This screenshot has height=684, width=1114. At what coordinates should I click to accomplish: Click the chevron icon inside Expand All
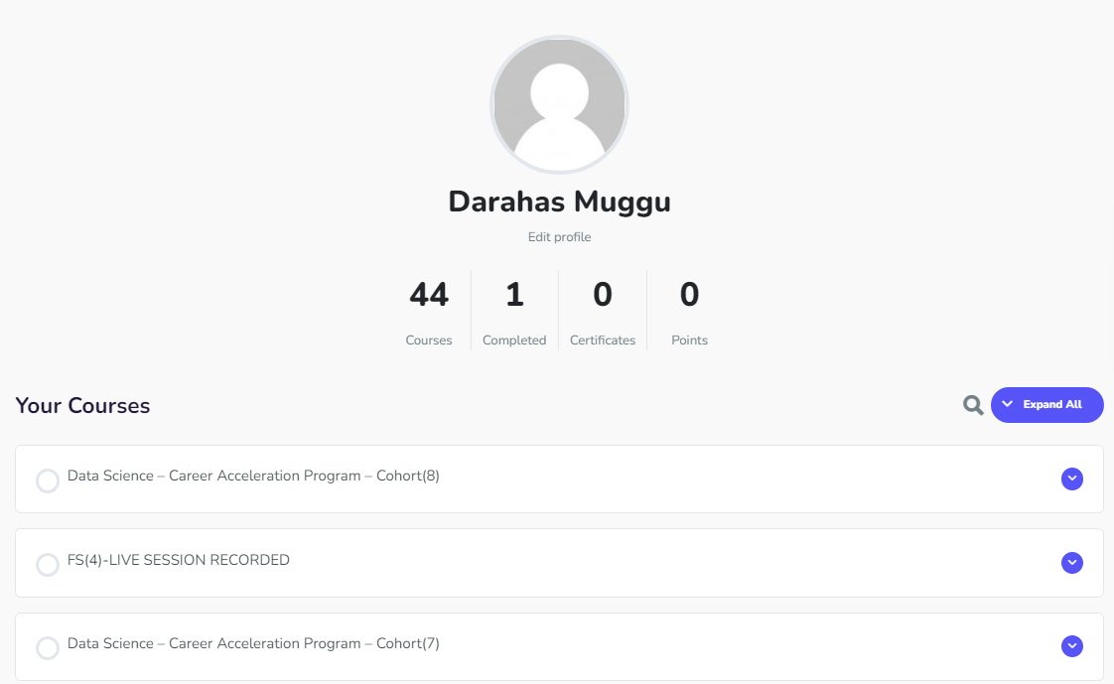(x=1008, y=405)
